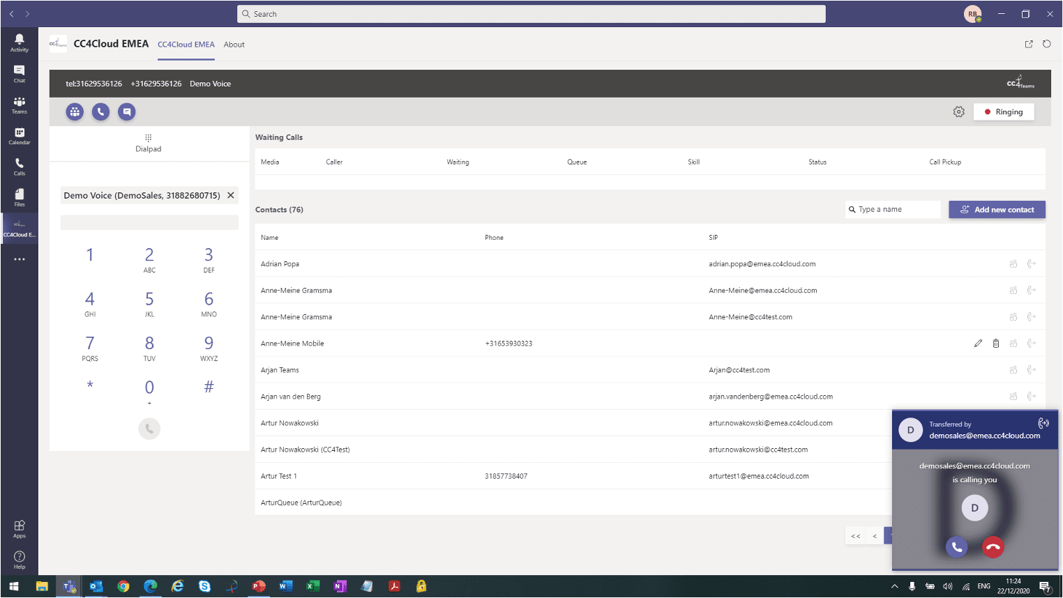Image resolution: width=1063 pixels, height=598 pixels.
Task: Refresh CC4Cloud with the reload icon
Action: [x=1046, y=43]
